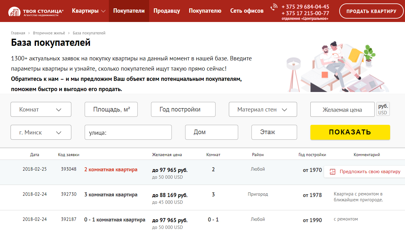The height and width of the screenshot is (232, 405).
Task: Switch price currency to руб.
Action: 383,106
